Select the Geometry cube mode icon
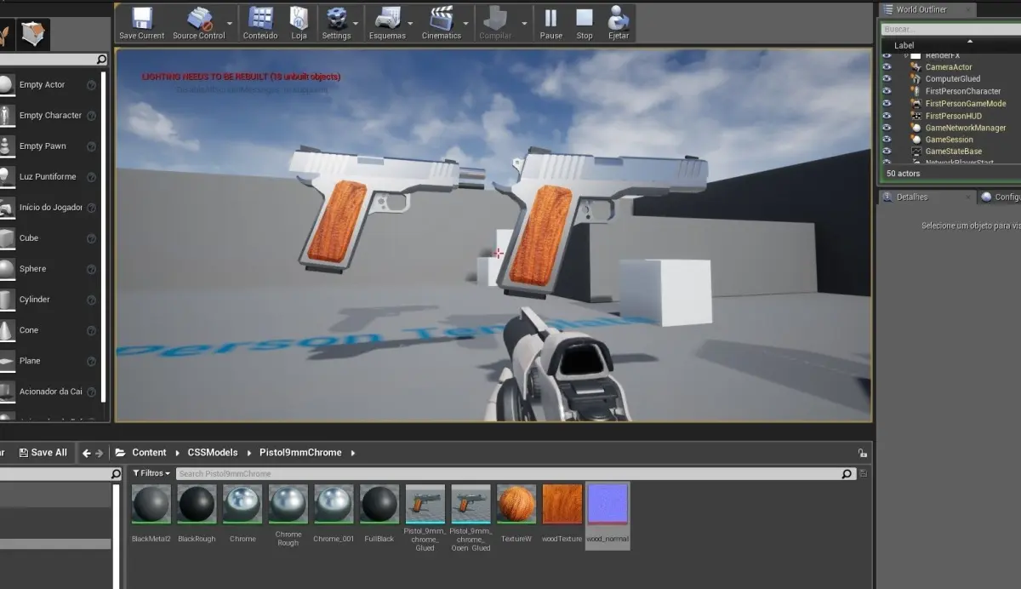 tap(33, 35)
